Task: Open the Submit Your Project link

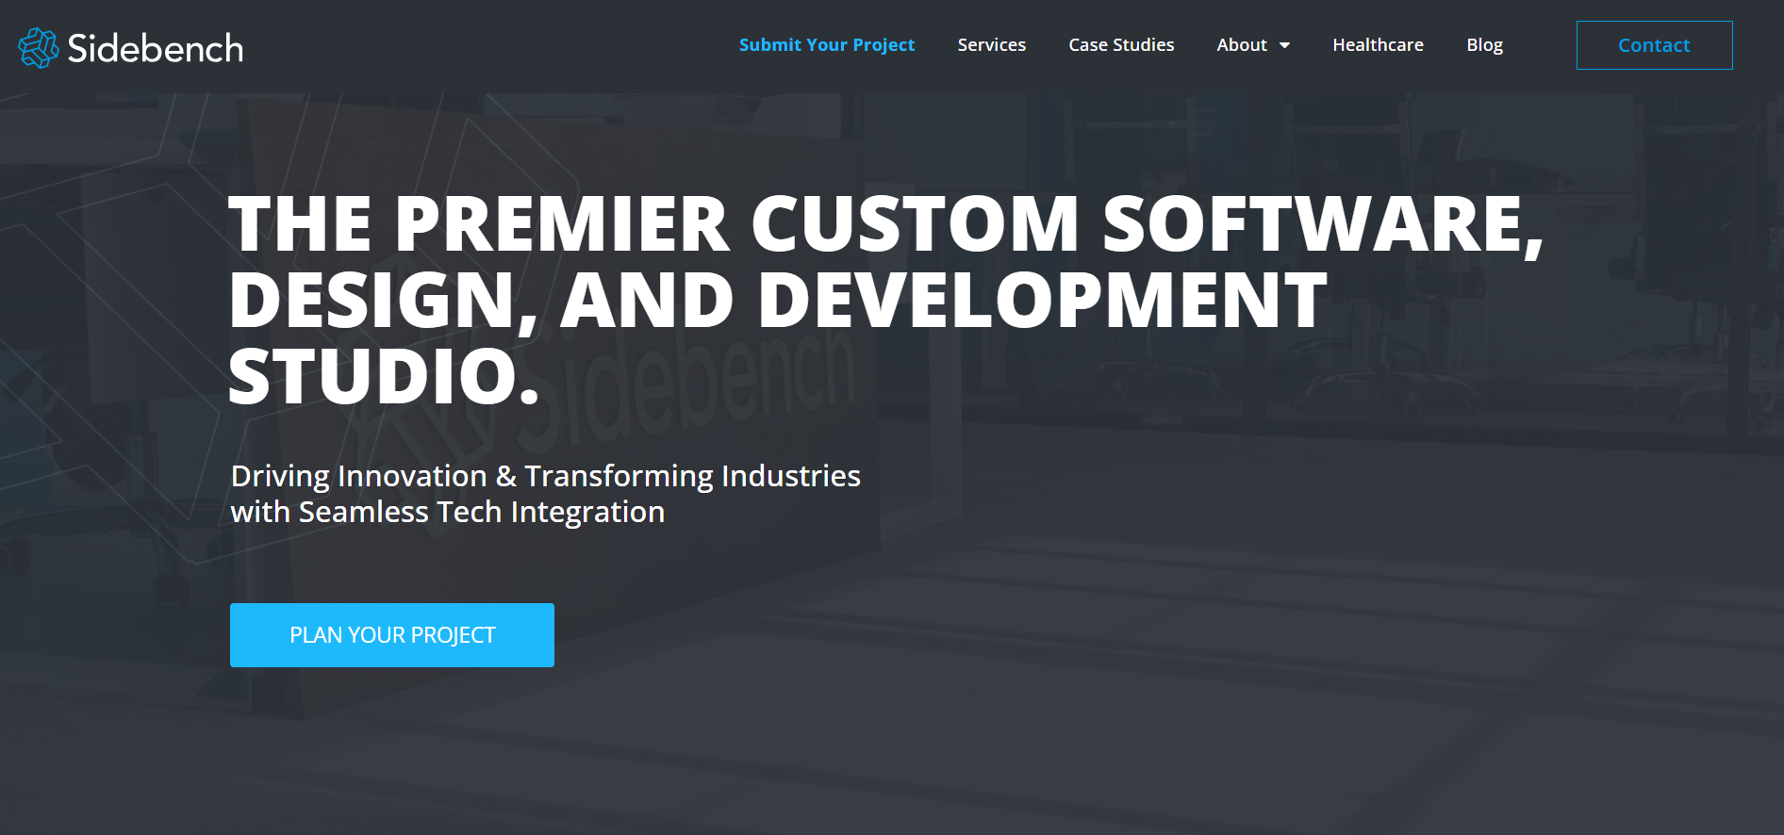Action: [827, 45]
